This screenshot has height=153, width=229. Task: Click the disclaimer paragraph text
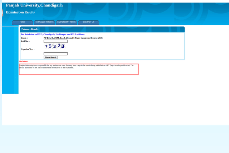pyautogui.click(x=76, y=67)
